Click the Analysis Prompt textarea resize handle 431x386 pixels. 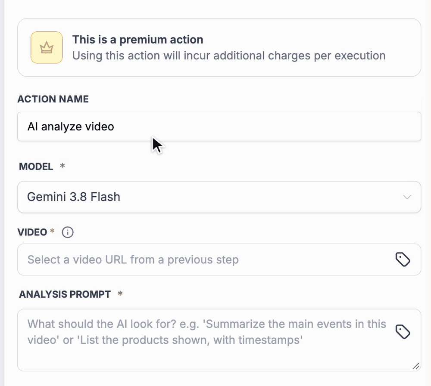415,366
